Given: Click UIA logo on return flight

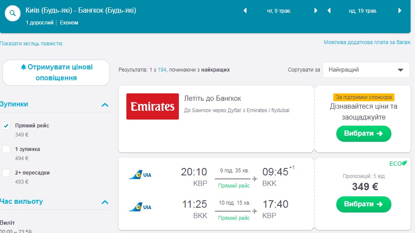Looking at the screenshot, I should coord(139,207).
